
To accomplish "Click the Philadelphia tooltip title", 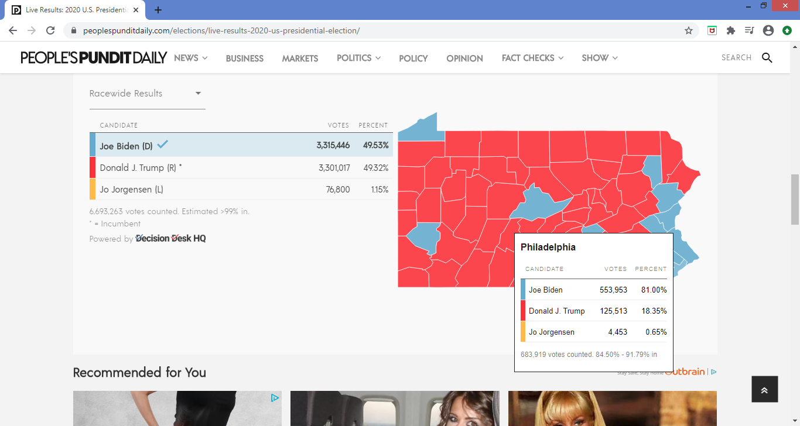I will (x=548, y=247).
